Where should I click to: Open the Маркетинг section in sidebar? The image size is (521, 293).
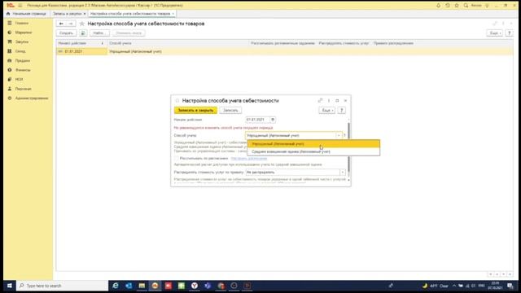tap(24, 33)
